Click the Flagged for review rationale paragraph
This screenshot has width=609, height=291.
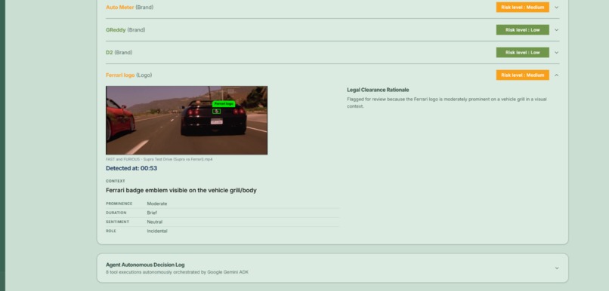447,103
